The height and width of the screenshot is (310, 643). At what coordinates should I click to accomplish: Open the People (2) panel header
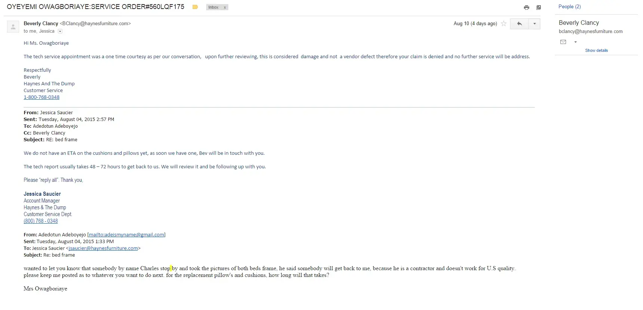click(569, 7)
